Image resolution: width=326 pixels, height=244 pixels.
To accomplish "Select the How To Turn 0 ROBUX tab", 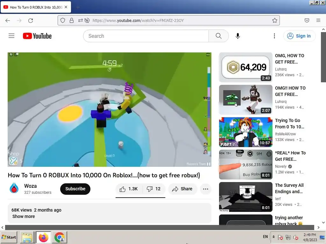I will point(36,7).
